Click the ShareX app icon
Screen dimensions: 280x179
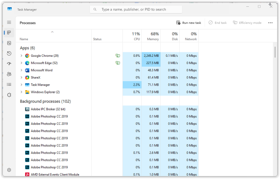pos(27,78)
